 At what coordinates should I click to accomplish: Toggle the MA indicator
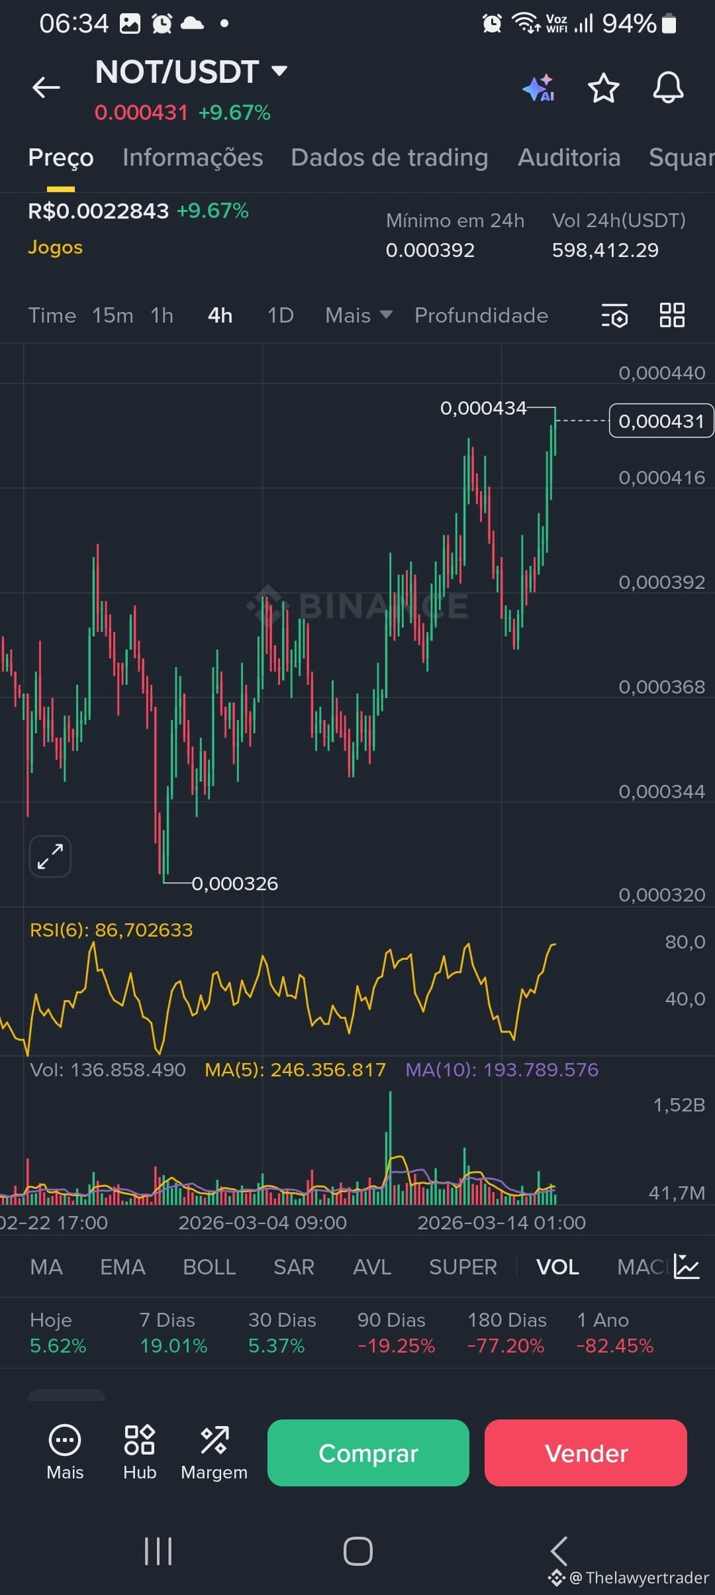coord(46,1267)
